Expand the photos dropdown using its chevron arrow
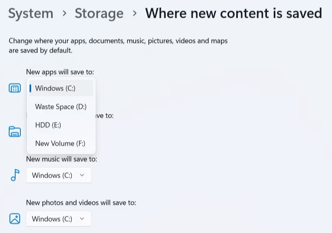332x233 pixels. click(82, 219)
